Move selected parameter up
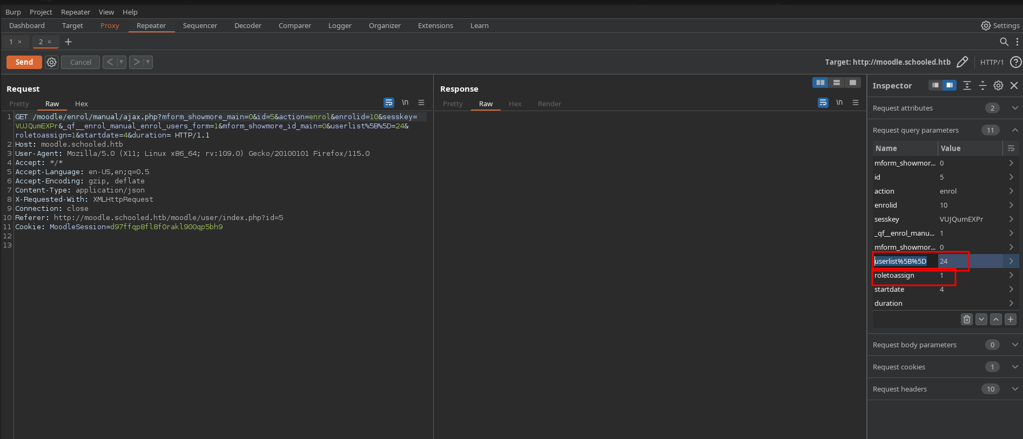Image resolution: width=1023 pixels, height=439 pixels. point(996,319)
